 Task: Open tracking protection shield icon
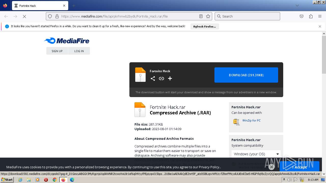tap(50, 16)
